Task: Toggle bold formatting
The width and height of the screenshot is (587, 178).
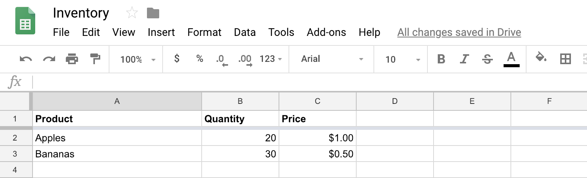Action: point(441,59)
